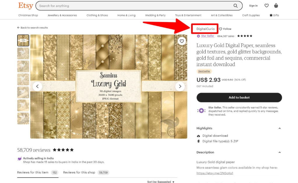Favorite the listing with the heart on the image
The height and width of the screenshot is (183, 298).
[x=182, y=41]
